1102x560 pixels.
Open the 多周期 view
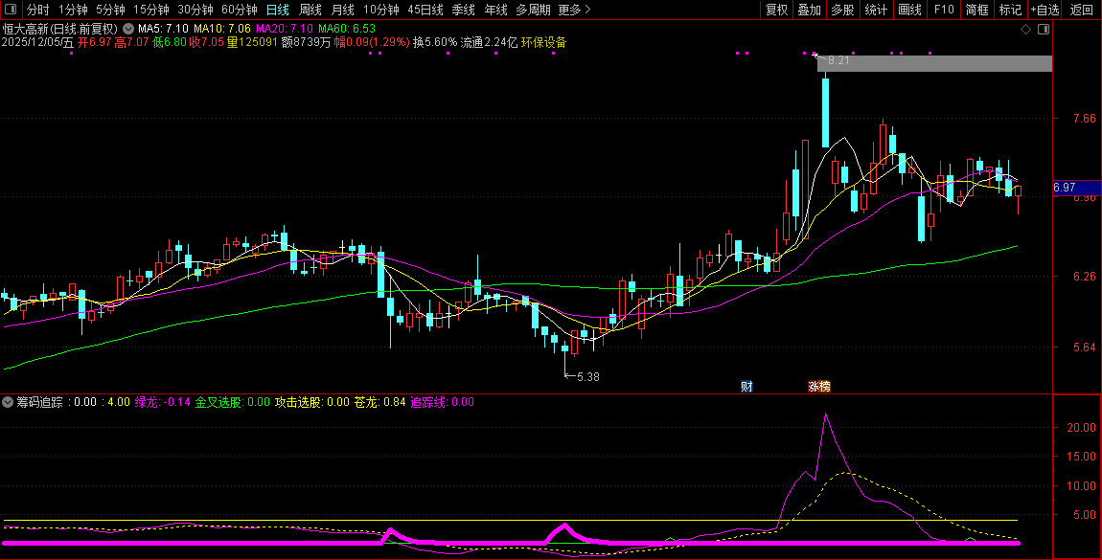pyautogui.click(x=533, y=10)
